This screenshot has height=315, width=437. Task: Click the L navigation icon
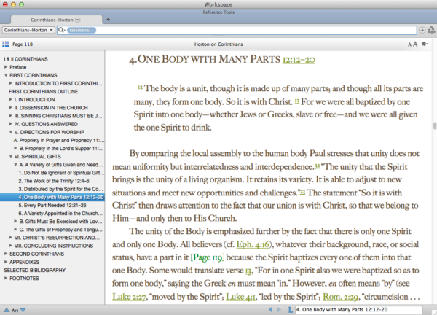tap(290, 310)
